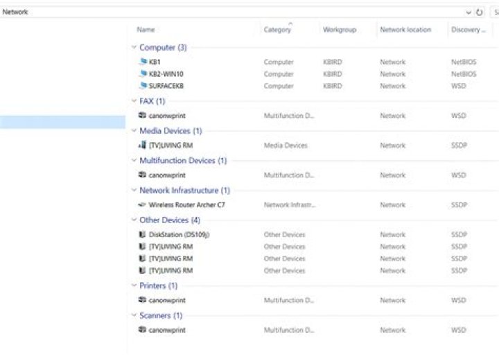This screenshot has height=359, width=499.
Task: Click the Network location column header
Action: click(405, 30)
